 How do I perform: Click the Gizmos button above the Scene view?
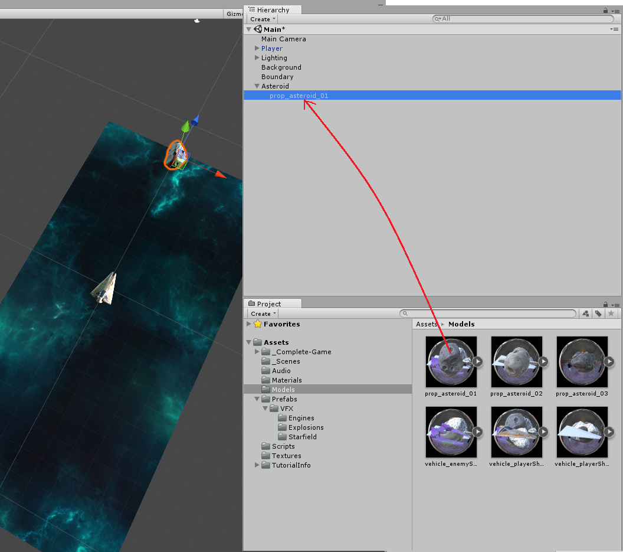[x=234, y=13]
